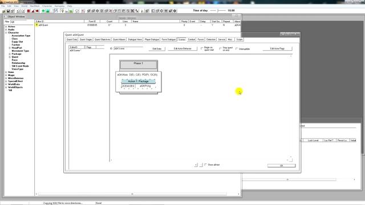This screenshot has height=205, width=365.
Task: Click the open folder toolbar icon
Action: pos(4,11)
